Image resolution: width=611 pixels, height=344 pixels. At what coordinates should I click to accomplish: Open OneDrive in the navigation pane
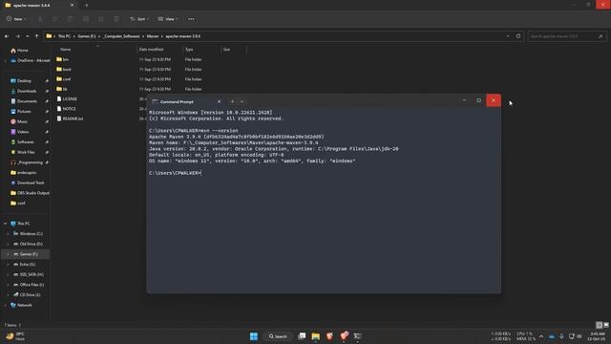point(33,60)
